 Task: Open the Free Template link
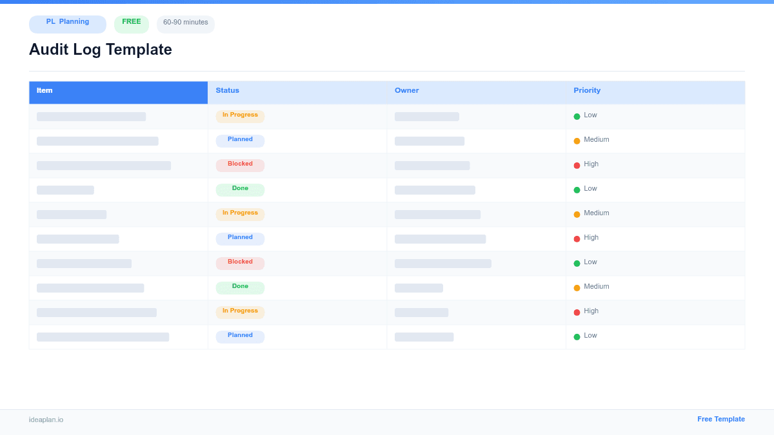[x=721, y=419]
